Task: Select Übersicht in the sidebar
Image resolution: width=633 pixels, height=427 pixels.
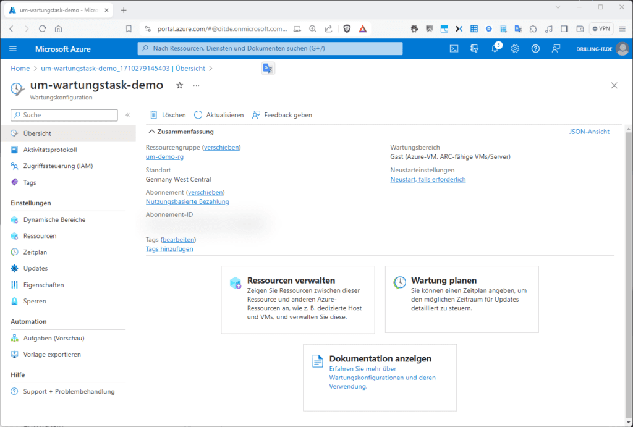Action: (x=68, y=133)
